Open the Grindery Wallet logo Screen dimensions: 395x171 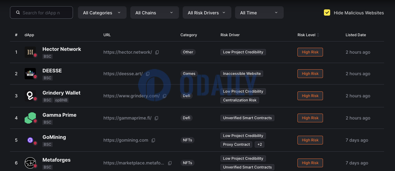pyautogui.click(x=30, y=96)
